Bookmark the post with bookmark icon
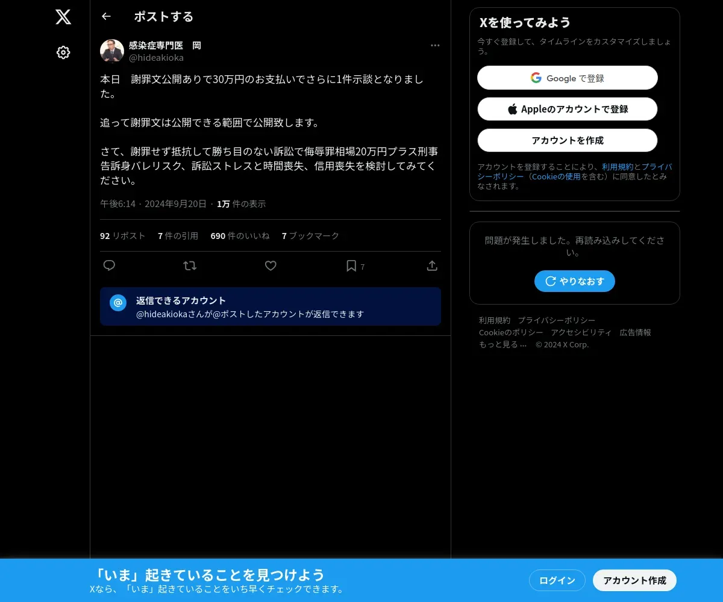 click(351, 265)
